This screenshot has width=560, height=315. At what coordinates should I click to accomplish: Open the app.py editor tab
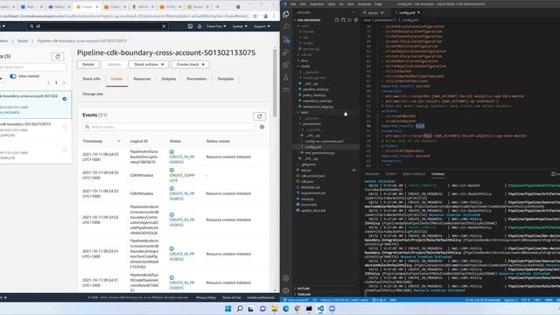click(374, 12)
